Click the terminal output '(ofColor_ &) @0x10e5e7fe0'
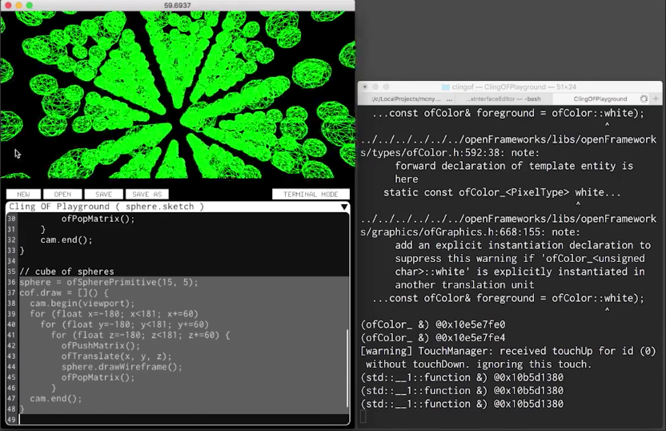666x431 pixels. [x=433, y=324]
